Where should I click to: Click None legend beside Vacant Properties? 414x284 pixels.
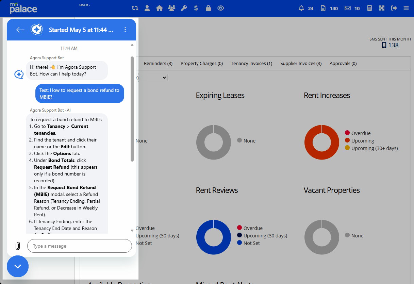tap(354, 236)
